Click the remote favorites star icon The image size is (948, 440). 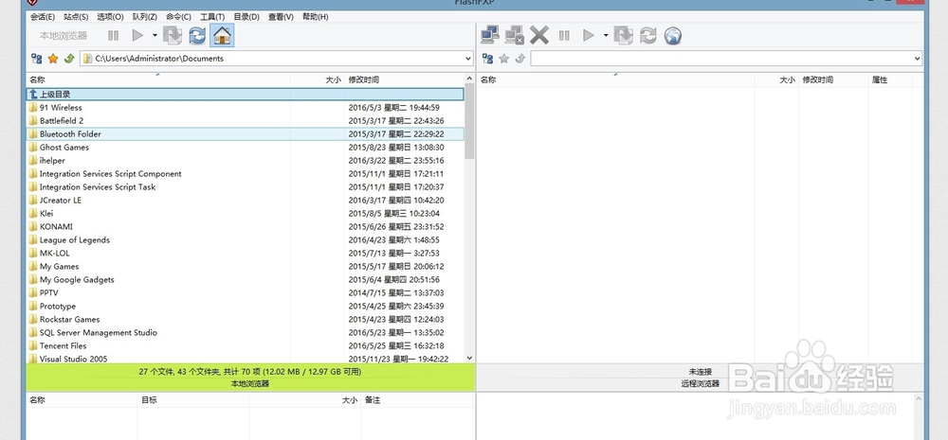503,59
